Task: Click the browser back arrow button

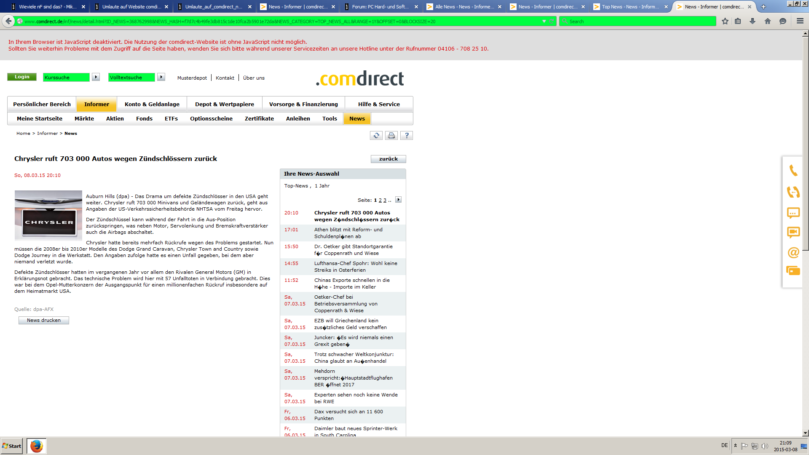Action: (8, 21)
